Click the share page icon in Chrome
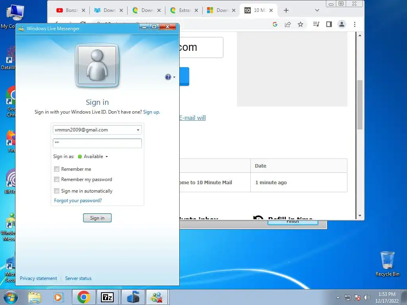 (x=288, y=24)
